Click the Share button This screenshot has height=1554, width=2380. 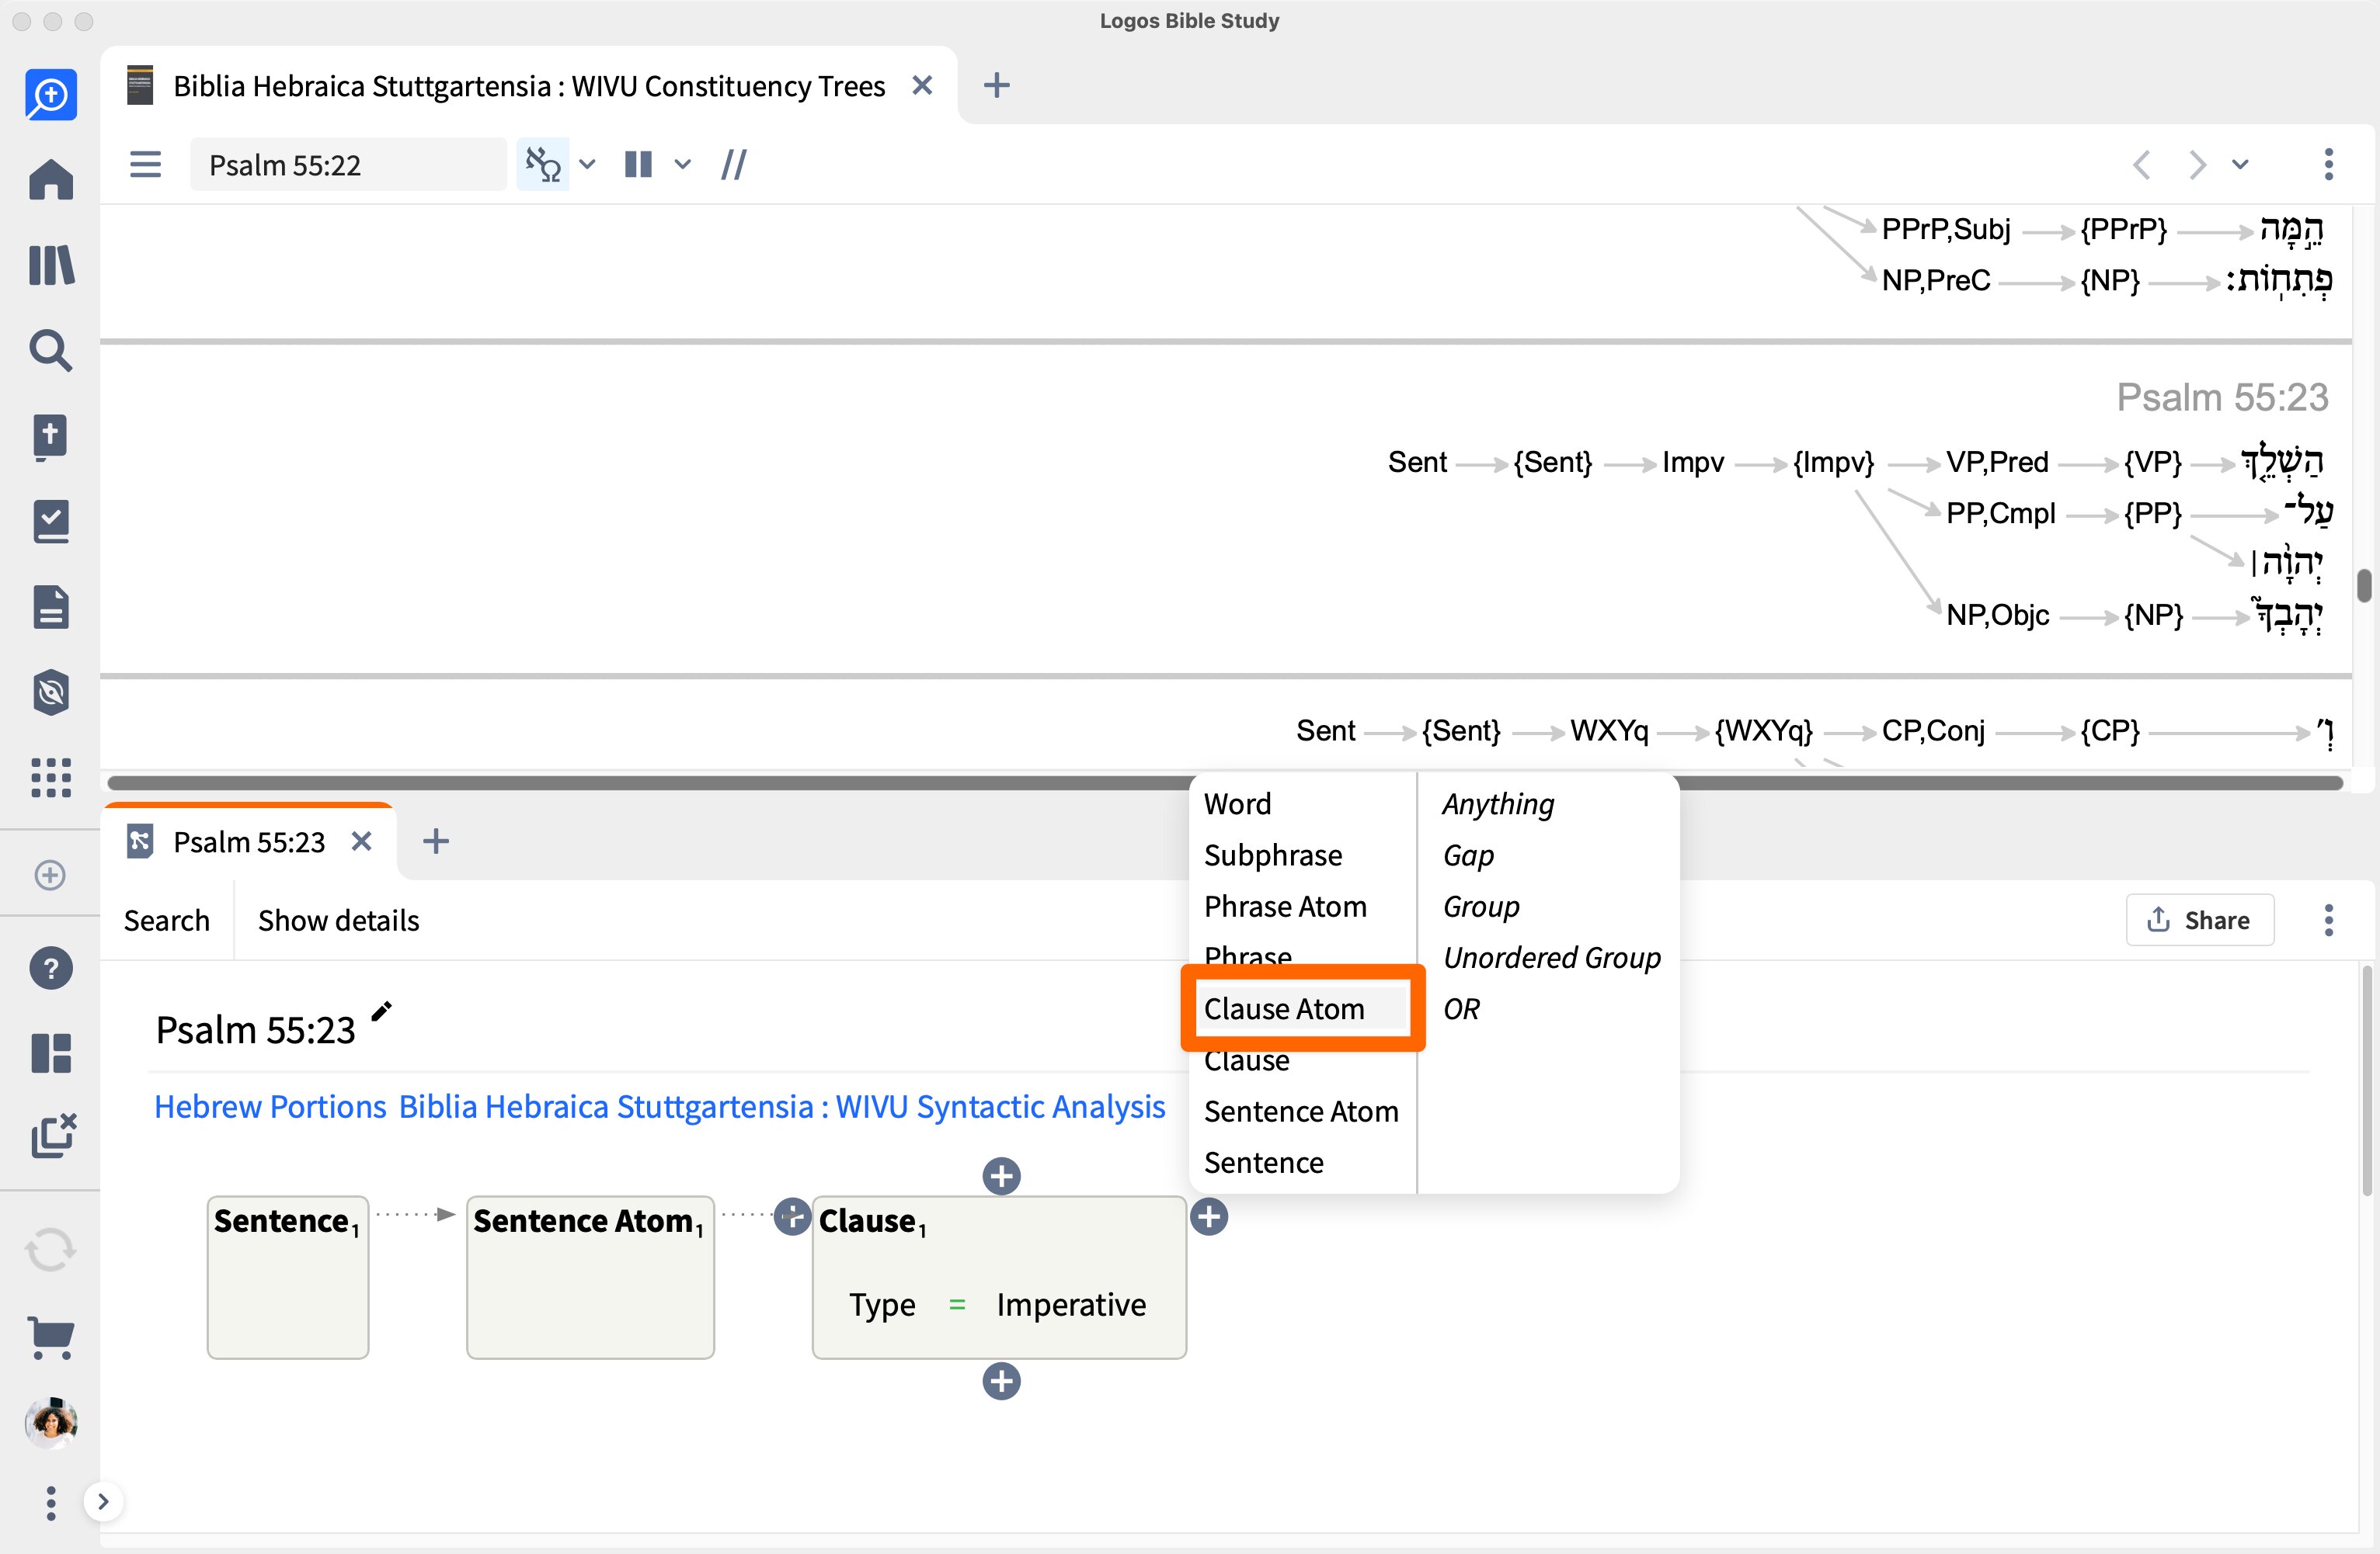2199,921
